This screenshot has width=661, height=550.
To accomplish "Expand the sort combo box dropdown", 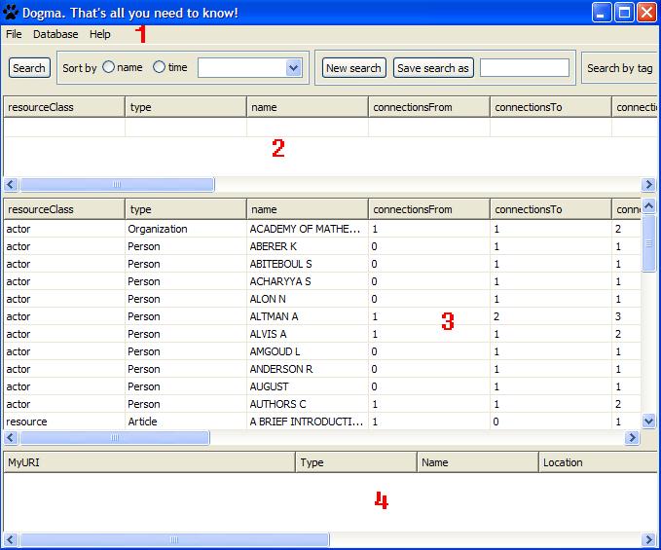I will (294, 67).
